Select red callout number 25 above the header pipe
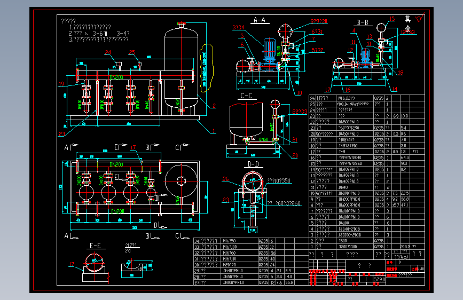 (132, 52)
